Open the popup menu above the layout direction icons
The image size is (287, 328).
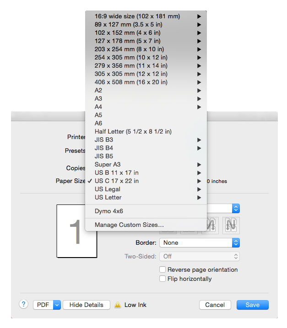pos(223,209)
